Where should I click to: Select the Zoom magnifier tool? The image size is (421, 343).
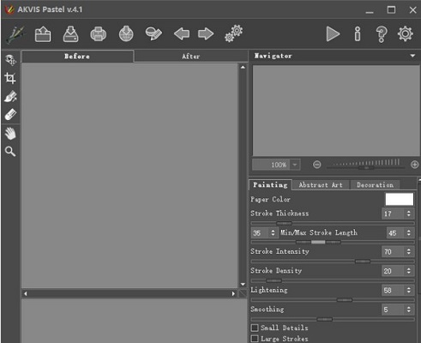[x=10, y=152]
